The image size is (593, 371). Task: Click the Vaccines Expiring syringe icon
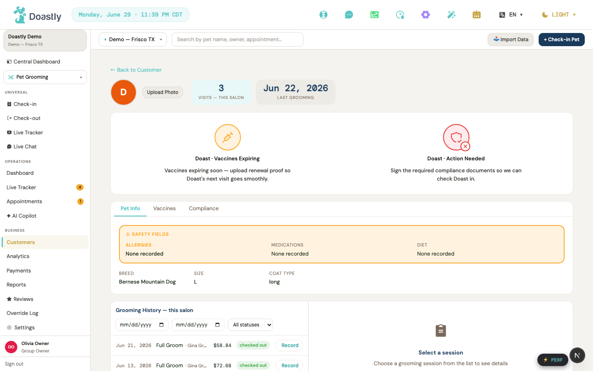228,137
